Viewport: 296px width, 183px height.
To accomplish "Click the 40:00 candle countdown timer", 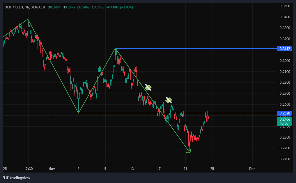I will point(285,123).
